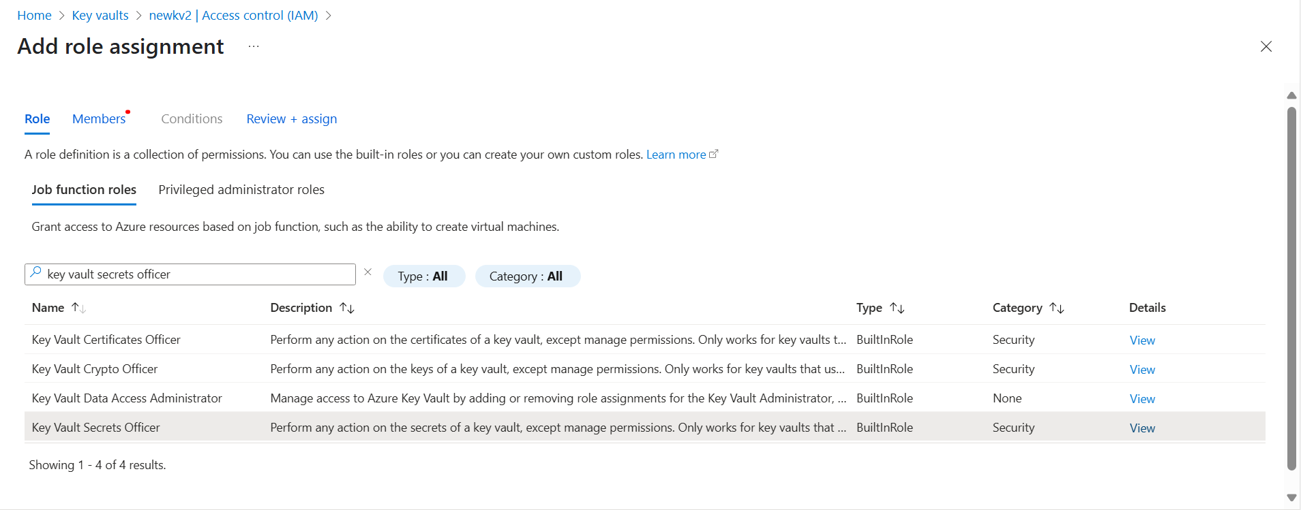The width and height of the screenshot is (1301, 510).
Task: Select Job function roles tab
Action: tap(84, 190)
